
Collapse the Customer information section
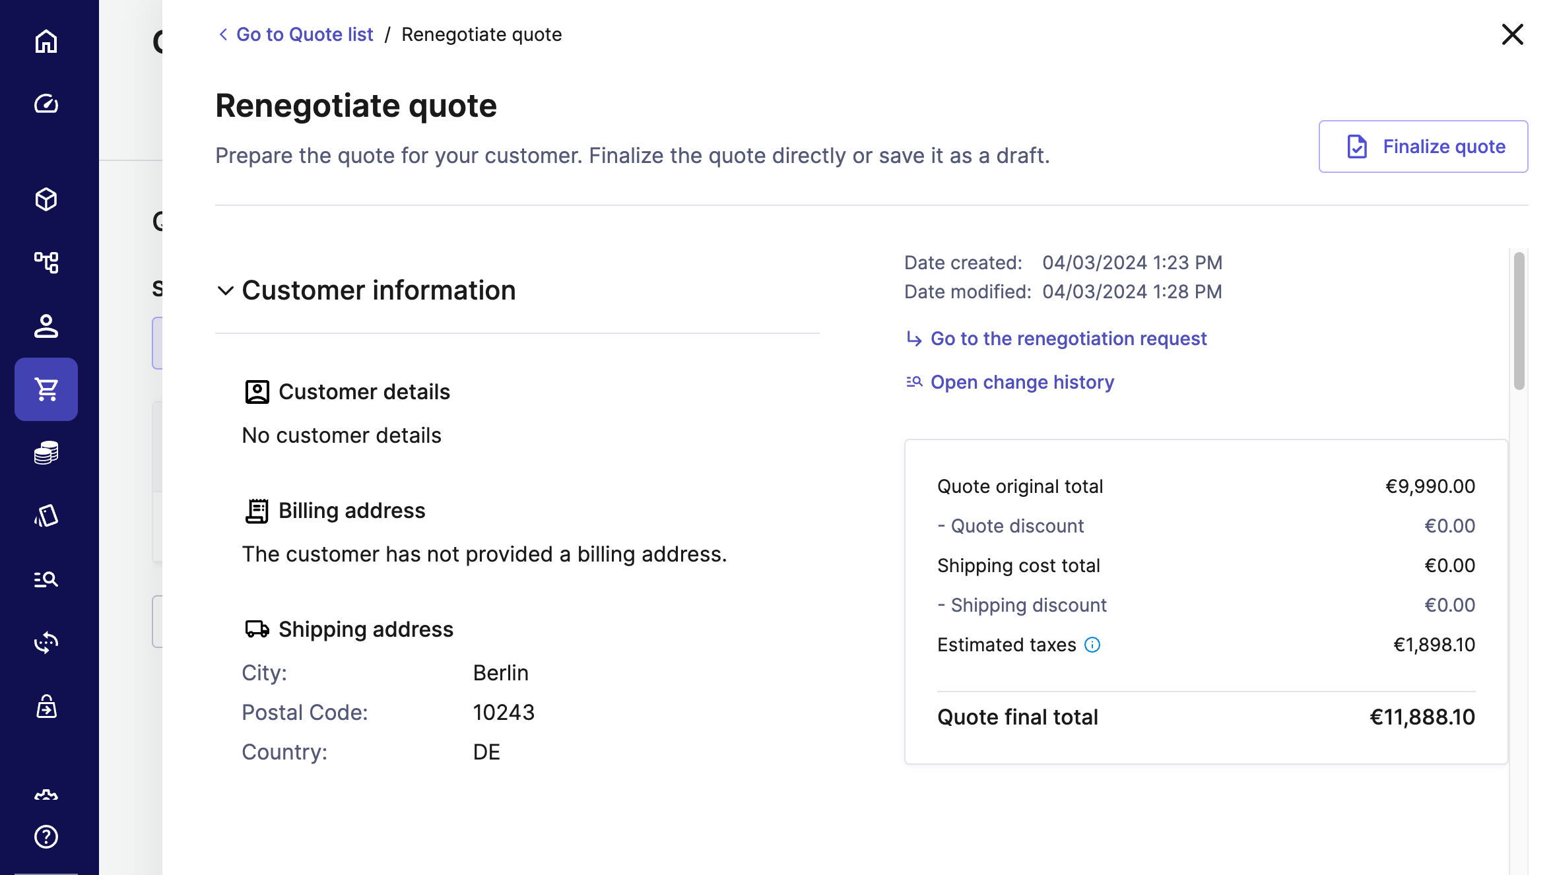point(226,290)
